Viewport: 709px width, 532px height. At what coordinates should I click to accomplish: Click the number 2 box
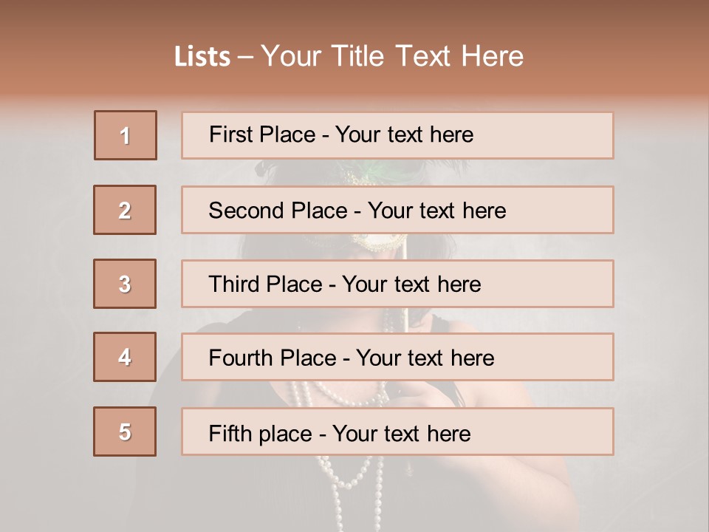125,210
